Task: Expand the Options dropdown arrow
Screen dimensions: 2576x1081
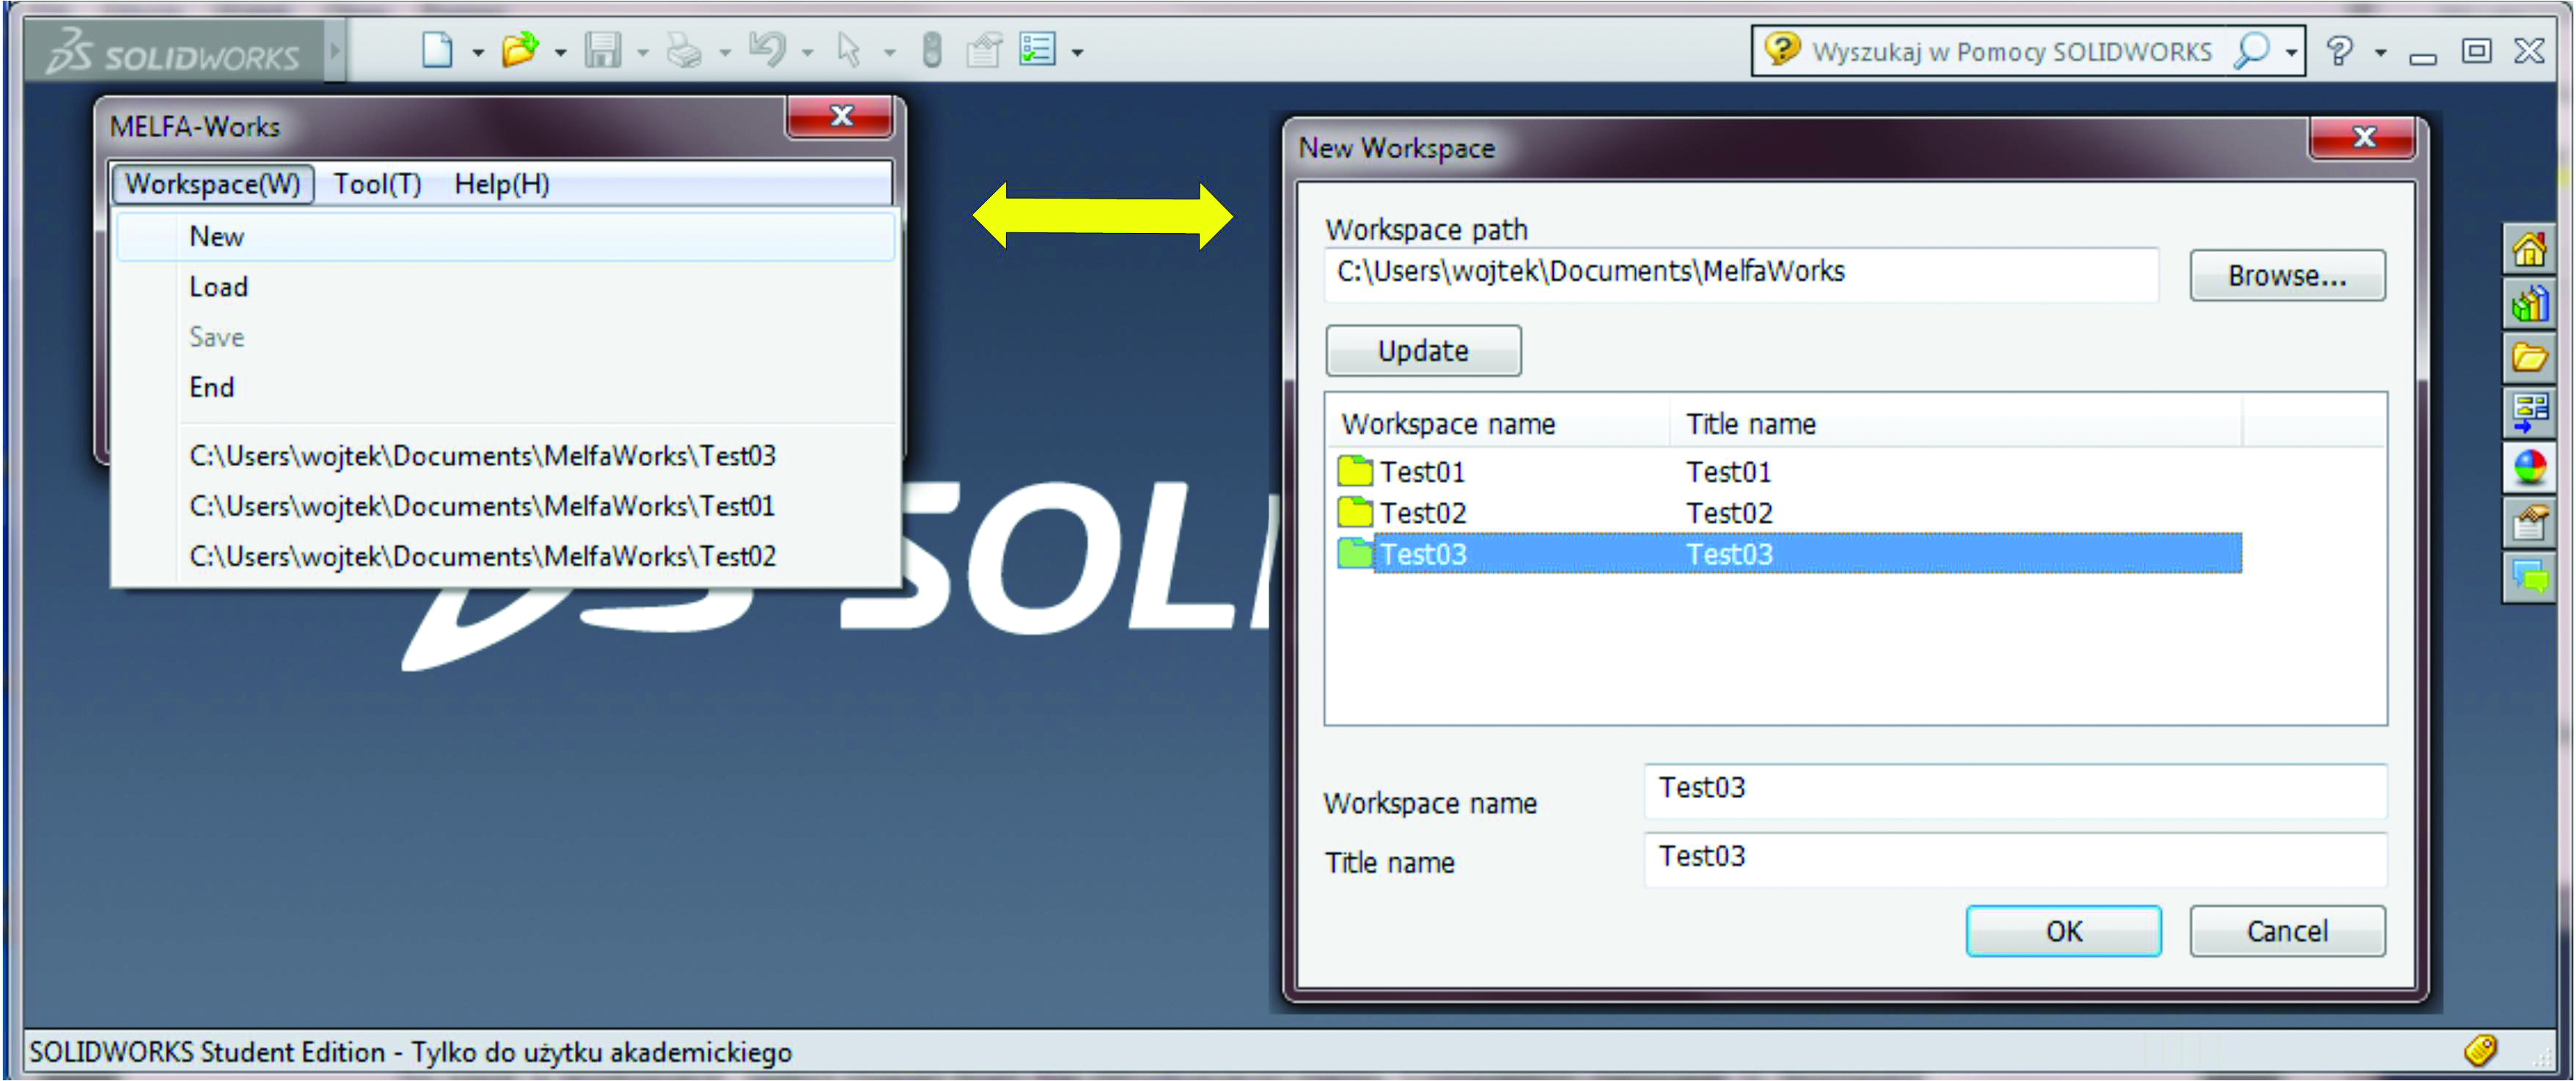Action: [x=1077, y=53]
